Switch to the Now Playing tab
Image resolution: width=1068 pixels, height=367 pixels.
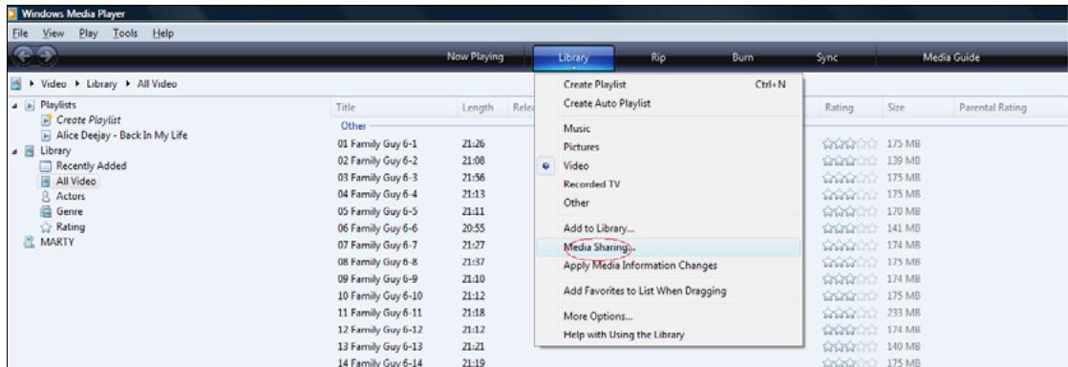475,57
